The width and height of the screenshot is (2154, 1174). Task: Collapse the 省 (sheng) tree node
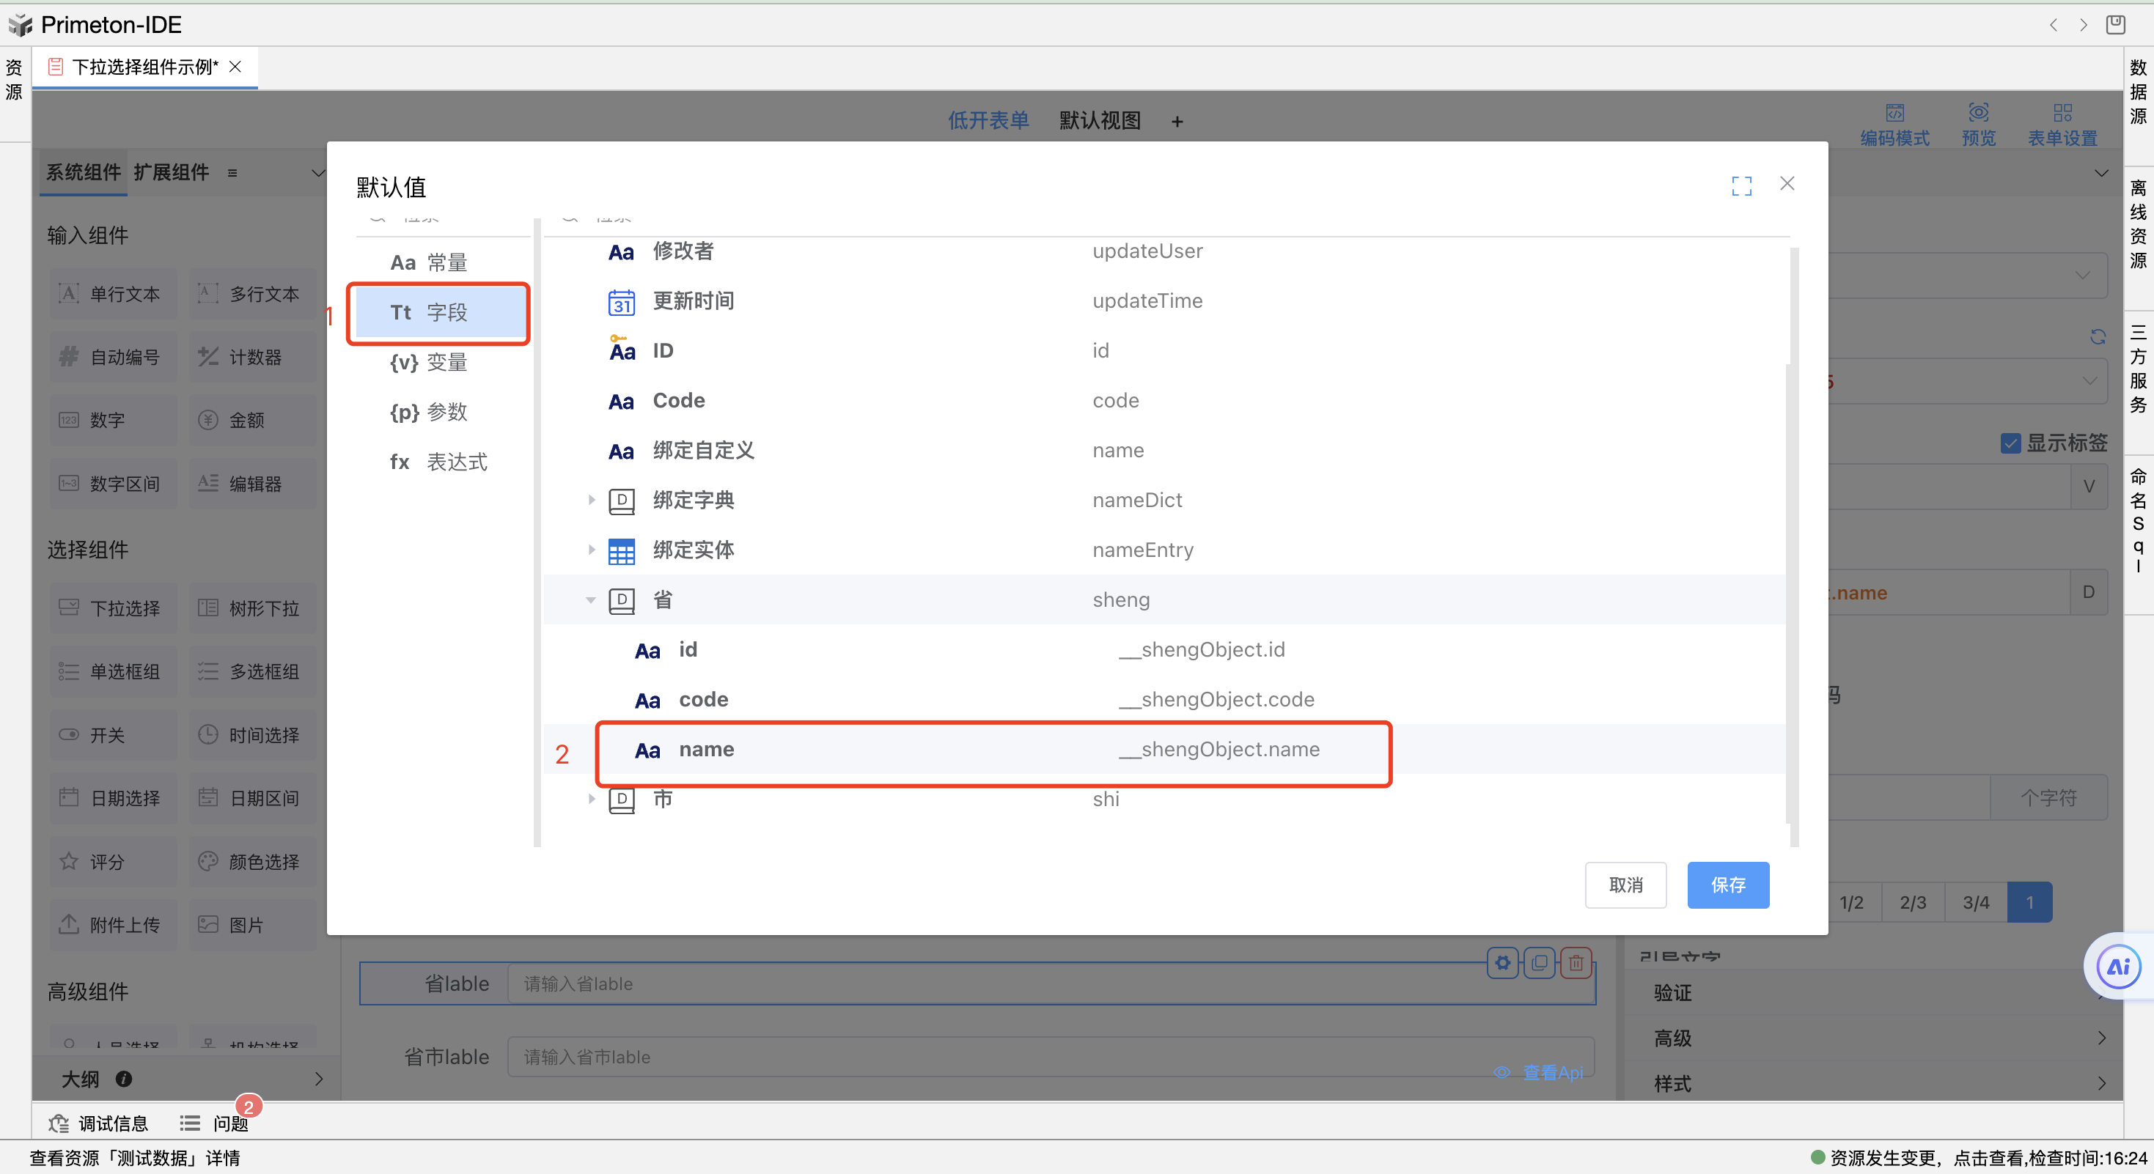[590, 600]
